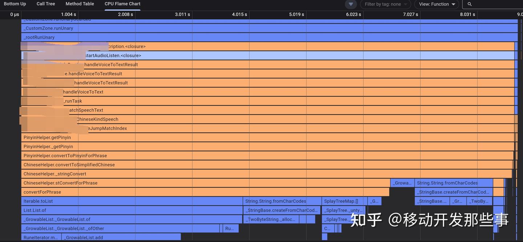Click the 1.004 s timeline marker
The width and height of the screenshot is (523, 242).
click(68, 14)
